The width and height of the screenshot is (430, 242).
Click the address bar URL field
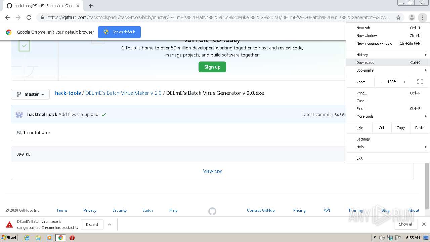coord(218,17)
